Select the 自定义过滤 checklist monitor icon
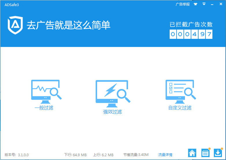This screenshot has height=160, width=226. [x=181, y=92]
